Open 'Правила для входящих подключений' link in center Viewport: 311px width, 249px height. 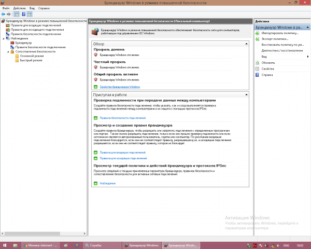coord(122,153)
